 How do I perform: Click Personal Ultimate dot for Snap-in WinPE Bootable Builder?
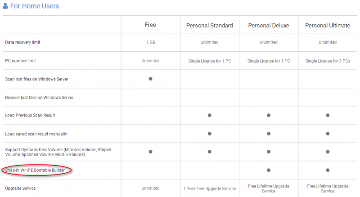coord(328,170)
